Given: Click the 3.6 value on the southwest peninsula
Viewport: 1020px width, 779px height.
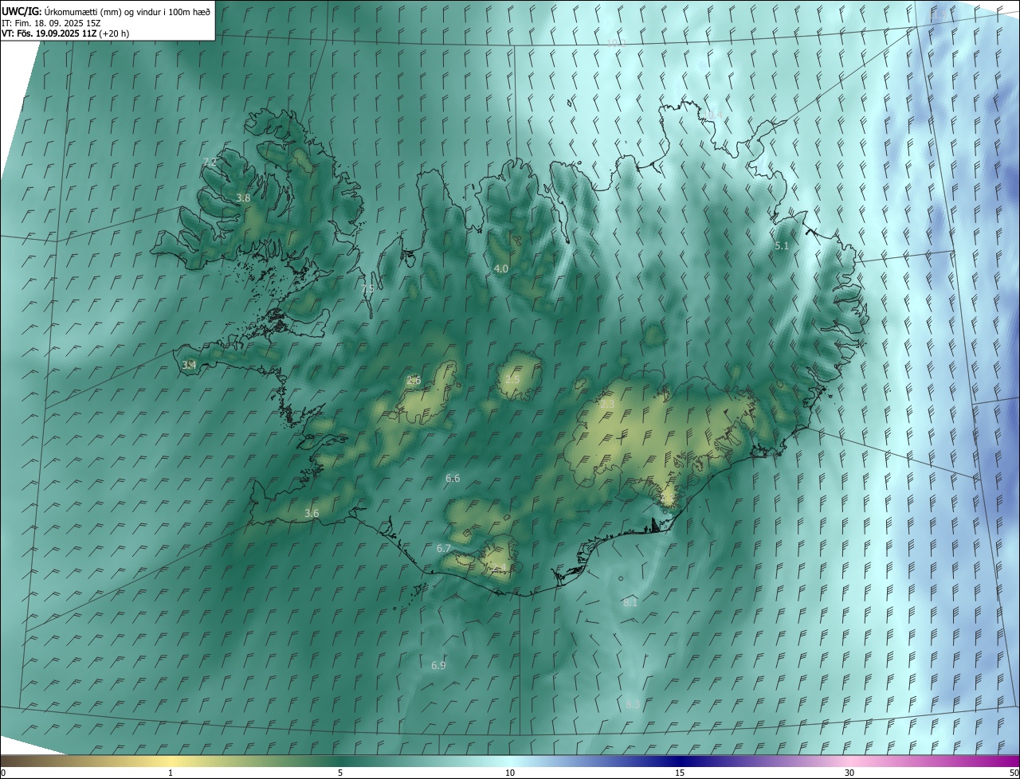Looking at the screenshot, I should pyautogui.click(x=312, y=513).
